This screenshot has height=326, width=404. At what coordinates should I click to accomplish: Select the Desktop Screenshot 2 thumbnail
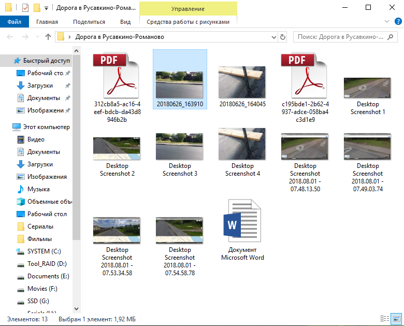point(117,148)
